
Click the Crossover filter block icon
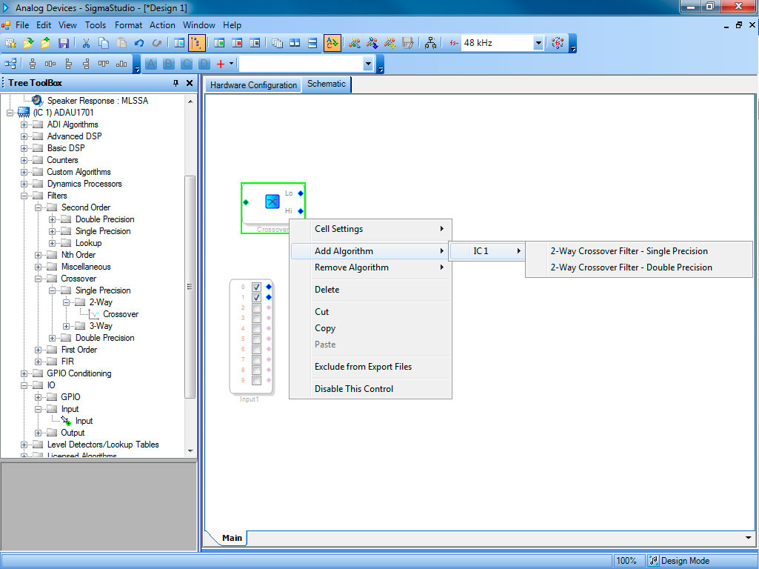click(x=272, y=202)
